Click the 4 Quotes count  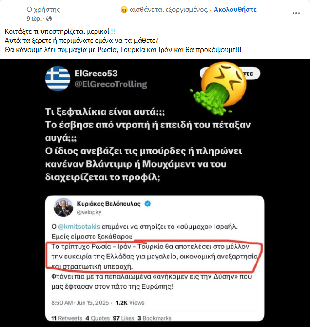pos(98,318)
